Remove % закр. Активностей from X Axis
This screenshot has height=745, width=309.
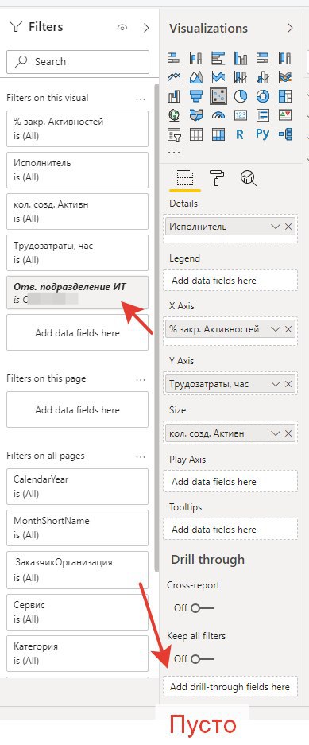[x=288, y=329]
